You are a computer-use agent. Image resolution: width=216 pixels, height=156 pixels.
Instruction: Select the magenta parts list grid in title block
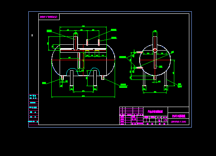click(131, 116)
